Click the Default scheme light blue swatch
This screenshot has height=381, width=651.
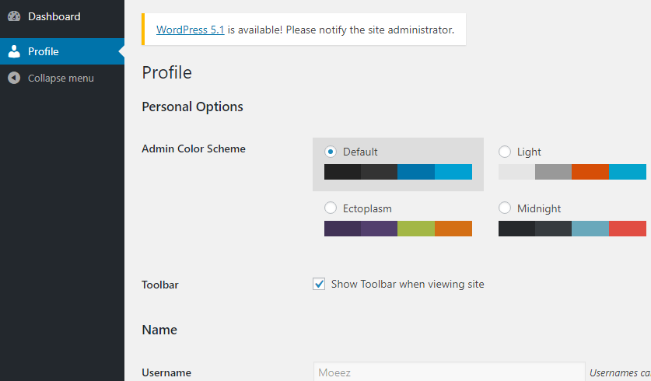pos(453,172)
